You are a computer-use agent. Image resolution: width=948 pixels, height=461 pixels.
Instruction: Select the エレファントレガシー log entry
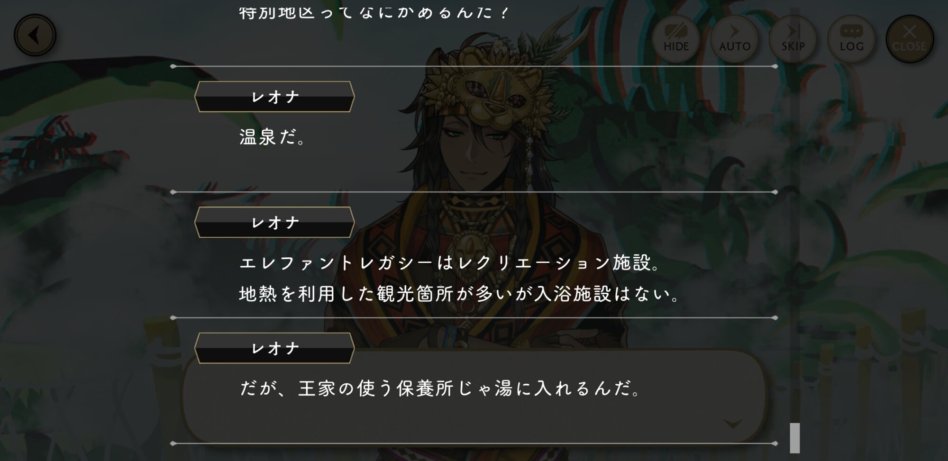[474, 255]
